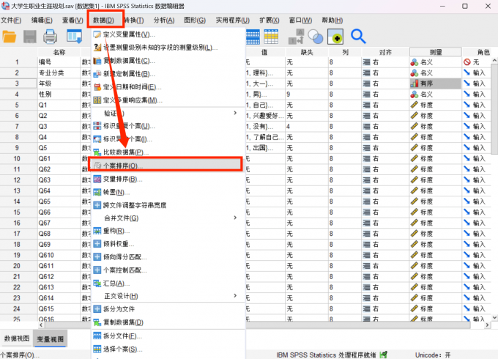Open the 帮助(H) menu
The width and height of the screenshot is (498, 359).
pyautogui.click(x=332, y=21)
